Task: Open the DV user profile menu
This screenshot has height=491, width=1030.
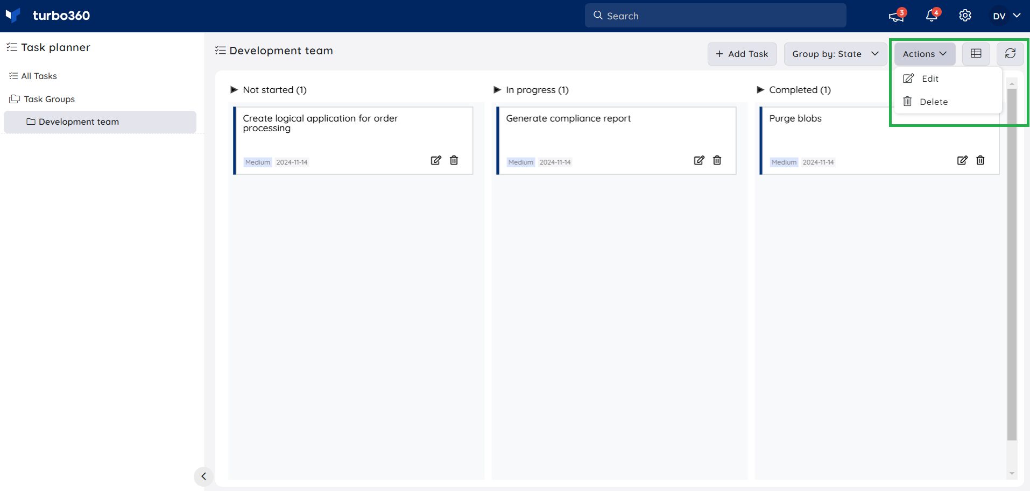Action: tap(1006, 16)
